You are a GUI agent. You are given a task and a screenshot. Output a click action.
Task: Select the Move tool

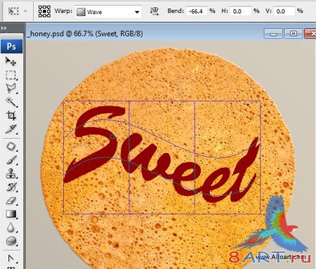point(11,61)
